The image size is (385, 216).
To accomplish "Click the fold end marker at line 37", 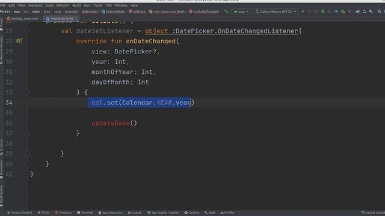I will tap(28, 133).
